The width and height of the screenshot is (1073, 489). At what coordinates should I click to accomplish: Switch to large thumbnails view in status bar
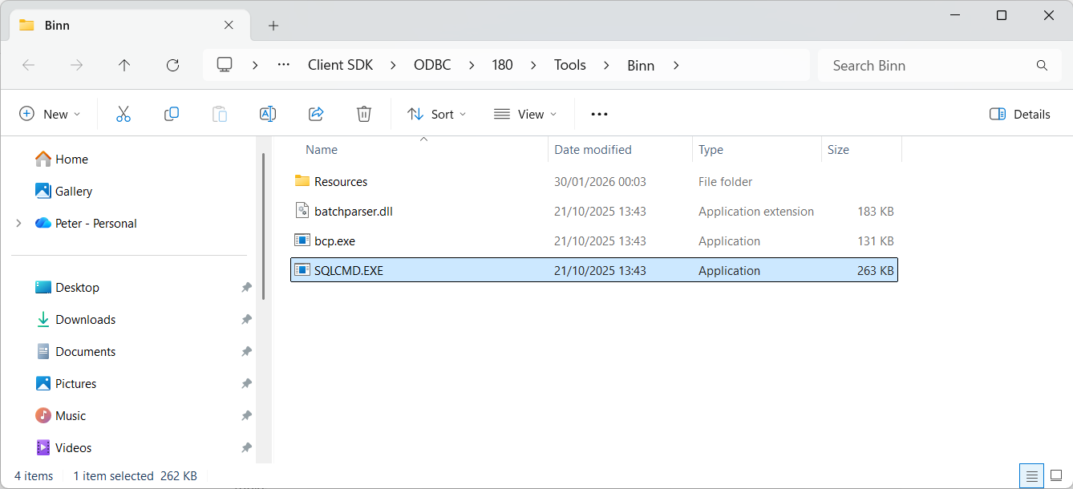pyautogui.click(x=1055, y=475)
